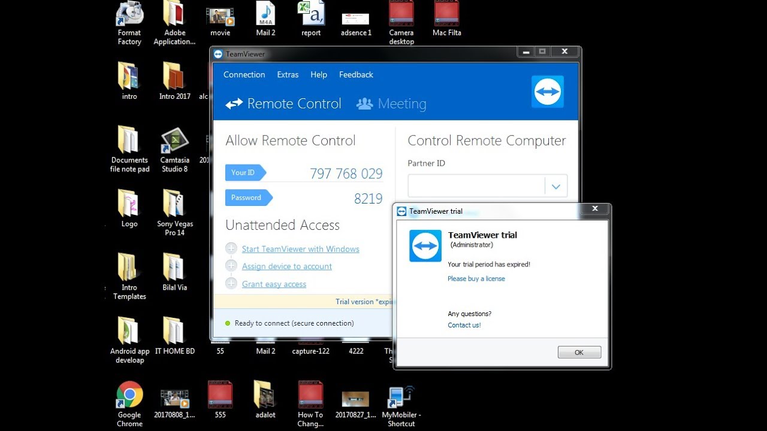Click Start TeamViewer with Windows link
767x431 pixels.
[x=301, y=249]
